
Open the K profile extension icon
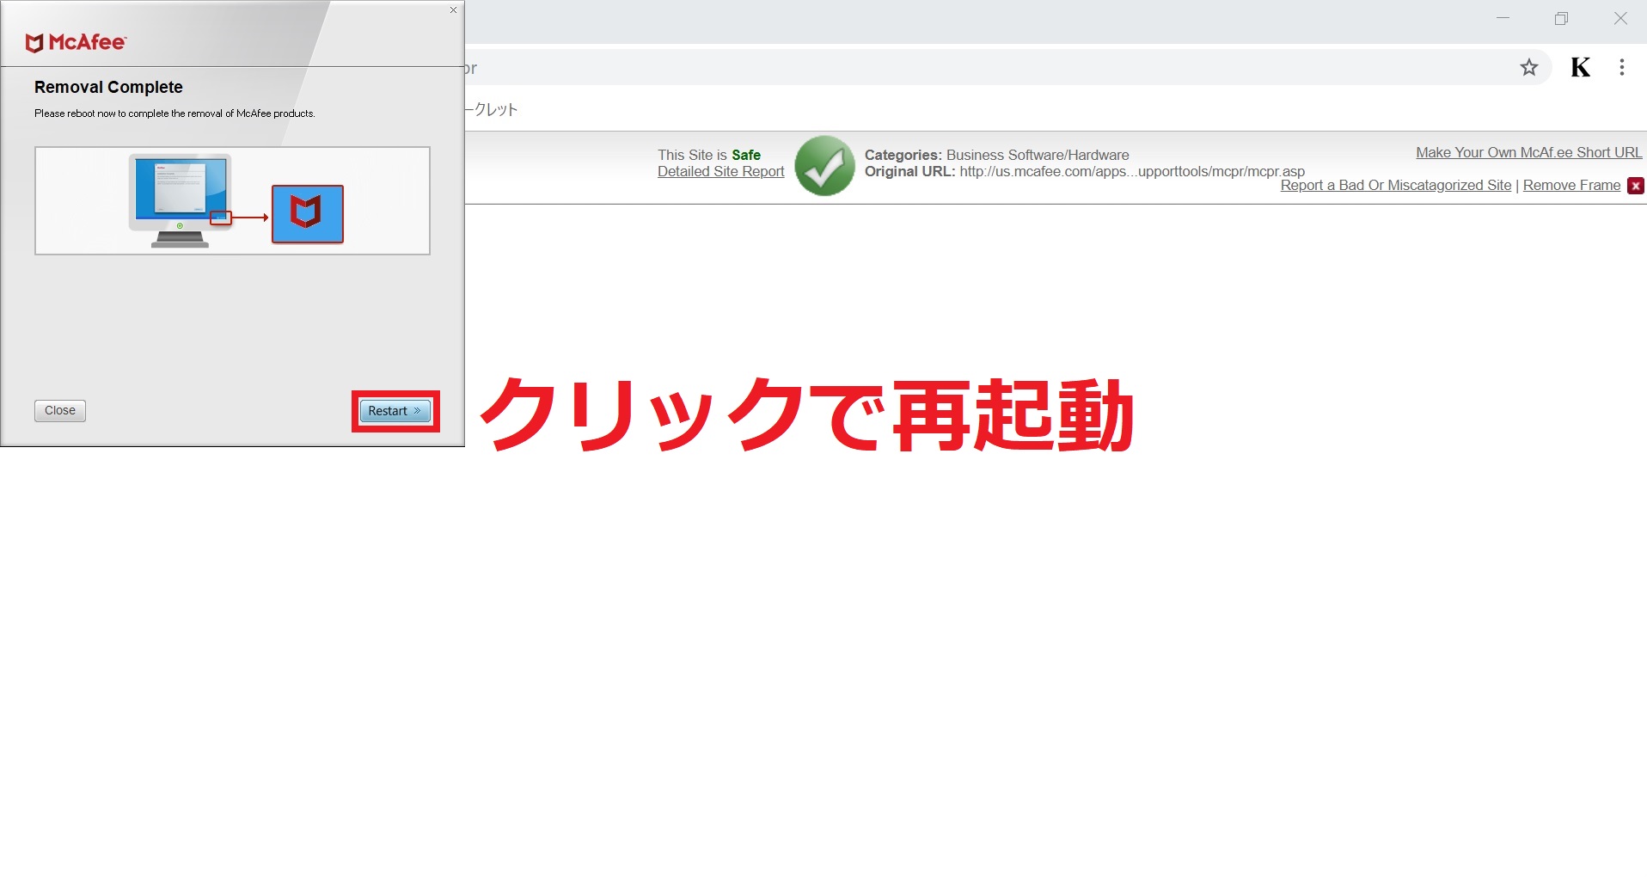[1580, 67]
